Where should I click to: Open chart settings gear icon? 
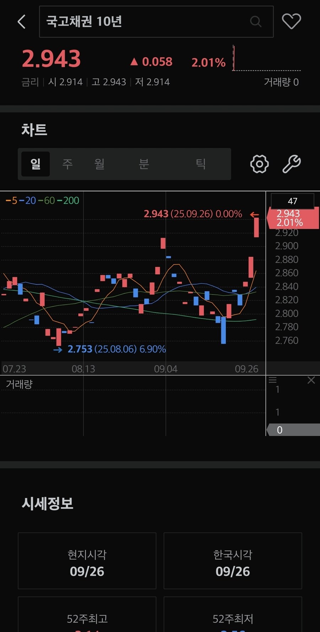click(x=259, y=164)
